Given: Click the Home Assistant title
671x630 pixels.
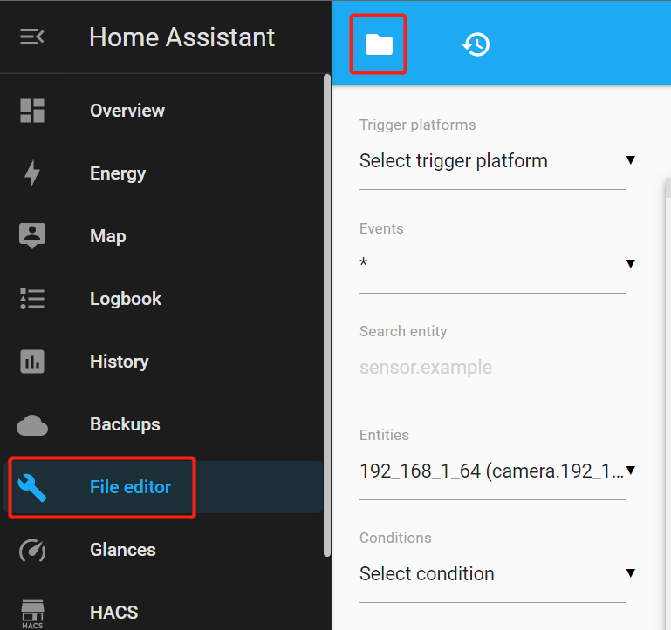Looking at the screenshot, I should (x=181, y=37).
